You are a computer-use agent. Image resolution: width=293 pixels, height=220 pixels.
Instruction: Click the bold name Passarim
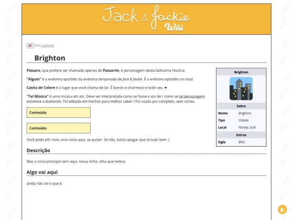pos(111,70)
